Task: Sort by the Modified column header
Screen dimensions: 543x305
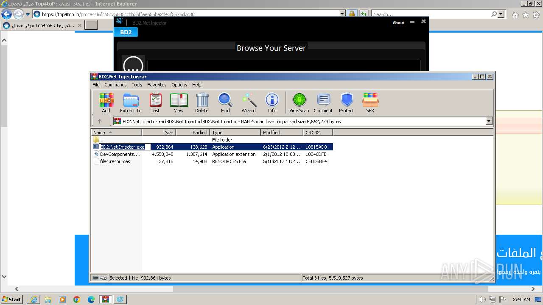Action: pos(282,133)
